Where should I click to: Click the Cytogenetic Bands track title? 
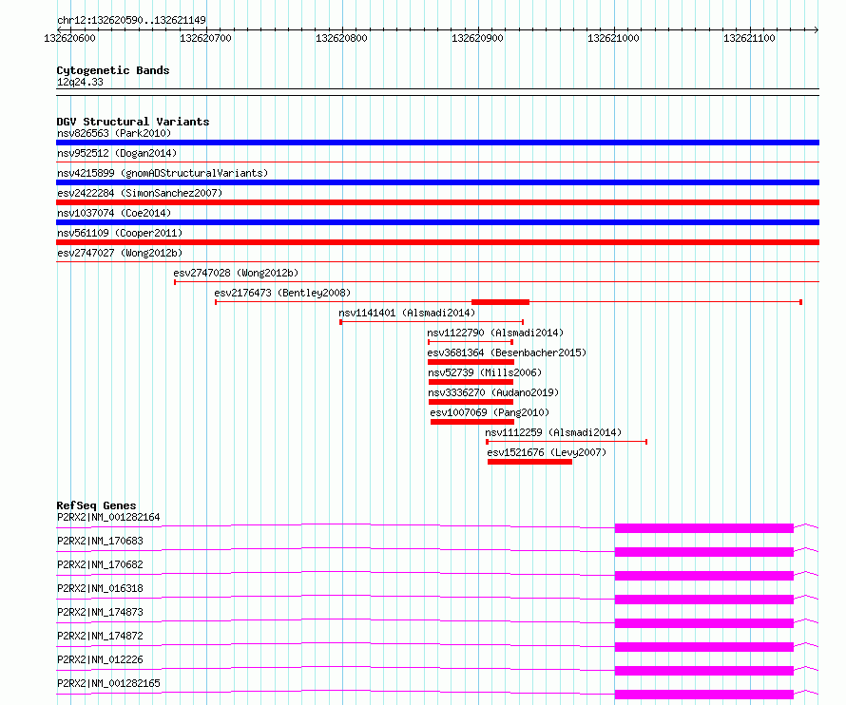click(113, 70)
